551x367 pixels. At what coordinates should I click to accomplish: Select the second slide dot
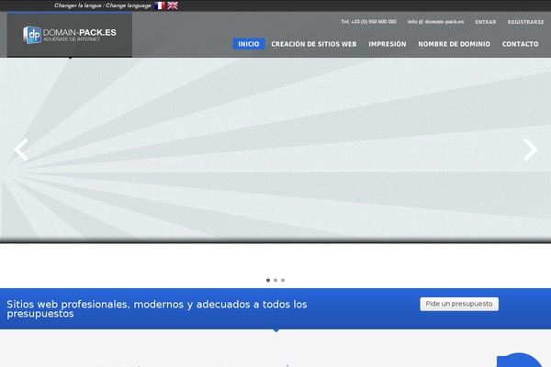[275, 280]
